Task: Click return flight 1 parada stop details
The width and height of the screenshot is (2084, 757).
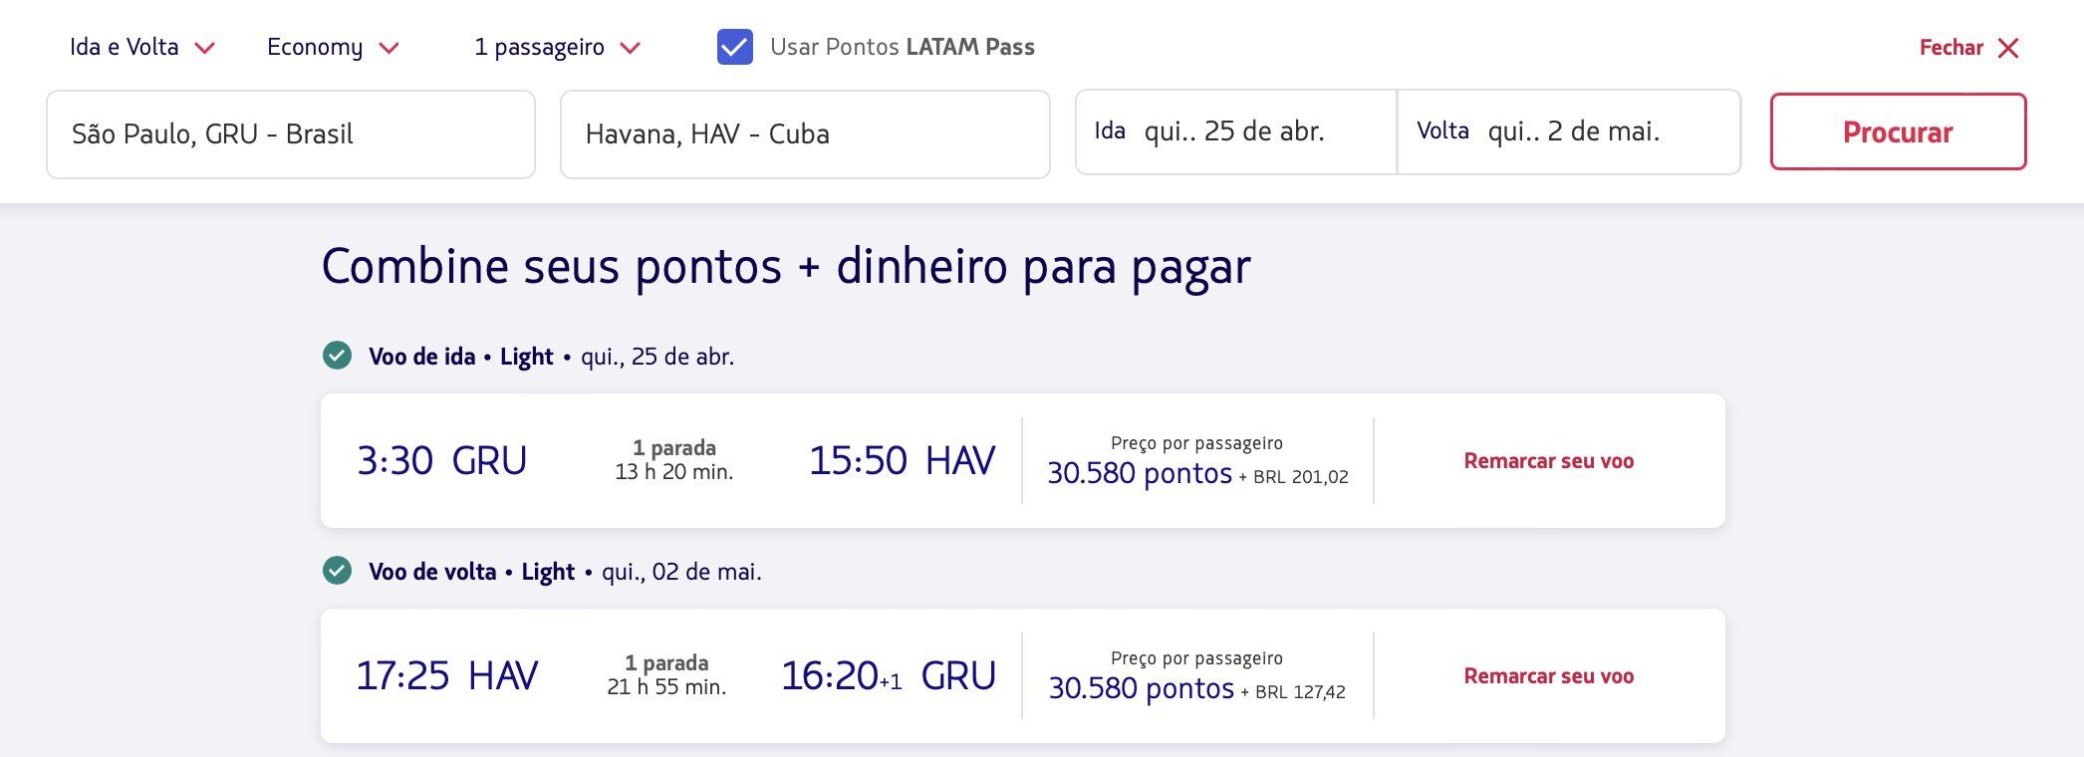Action: point(666,663)
